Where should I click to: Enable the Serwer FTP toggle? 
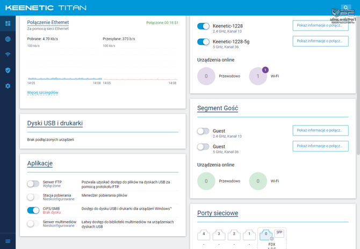(x=33, y=184)
